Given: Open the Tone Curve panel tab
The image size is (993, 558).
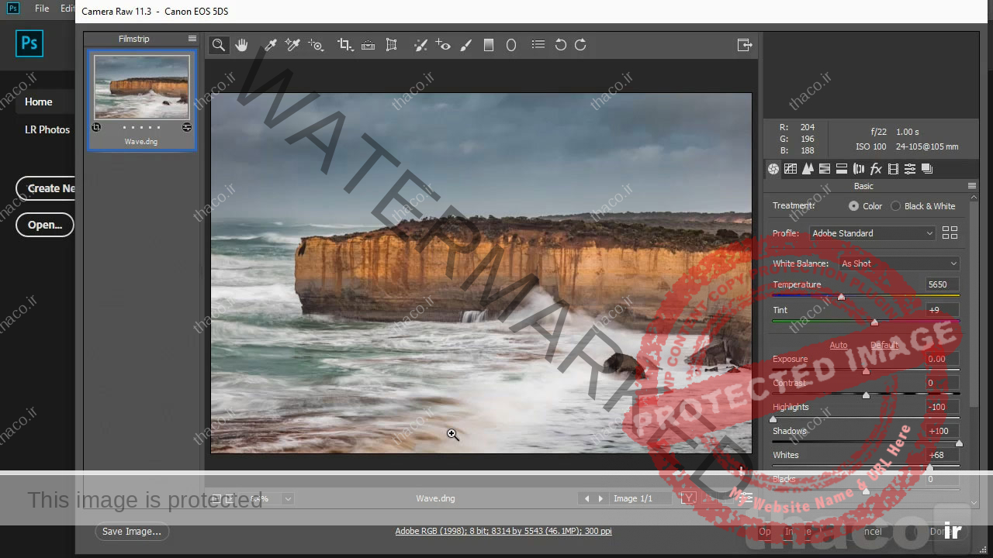Looking at the screenshot, I should (x=791, y=169).
